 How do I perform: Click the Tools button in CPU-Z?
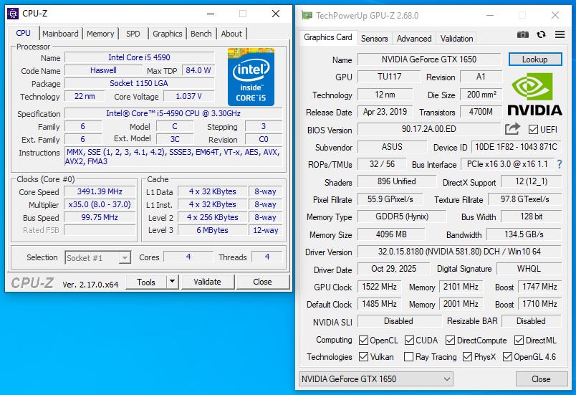tap(146, 282)
